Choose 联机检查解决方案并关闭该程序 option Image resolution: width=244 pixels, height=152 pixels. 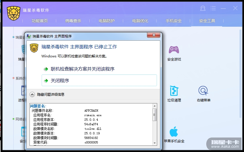click(x=99, y=69)
